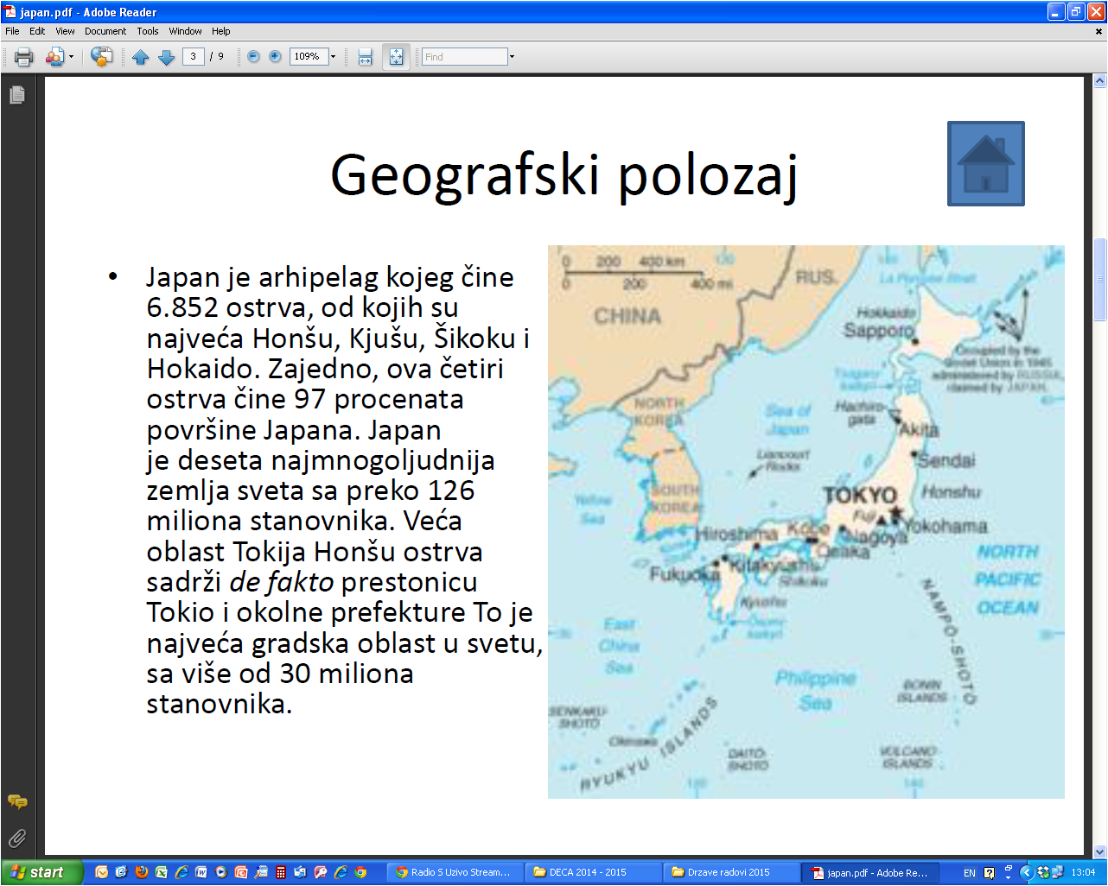Launch Chrome from quick launch bar
This screenshot has height=886, width=1108.
(x=360, y=872)
